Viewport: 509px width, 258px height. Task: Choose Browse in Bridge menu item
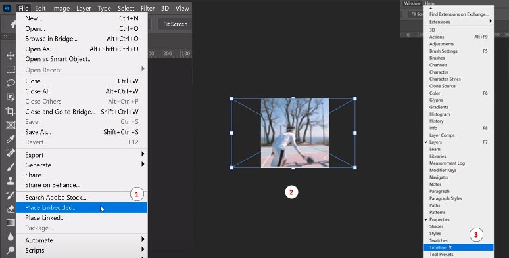tap(82, 39)
